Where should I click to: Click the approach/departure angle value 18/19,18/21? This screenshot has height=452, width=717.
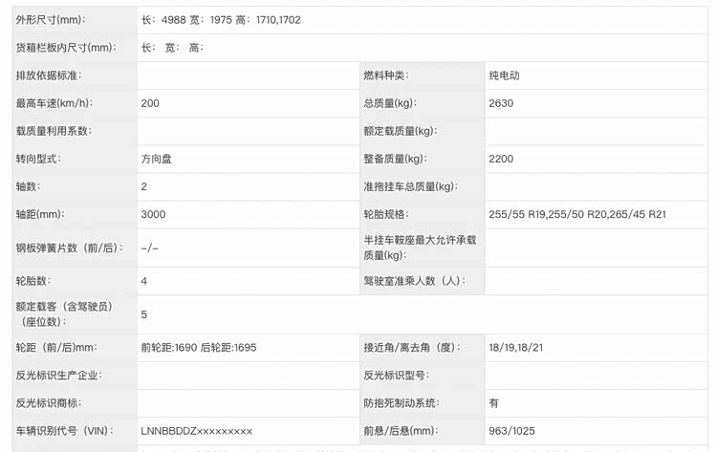(516, 348)
